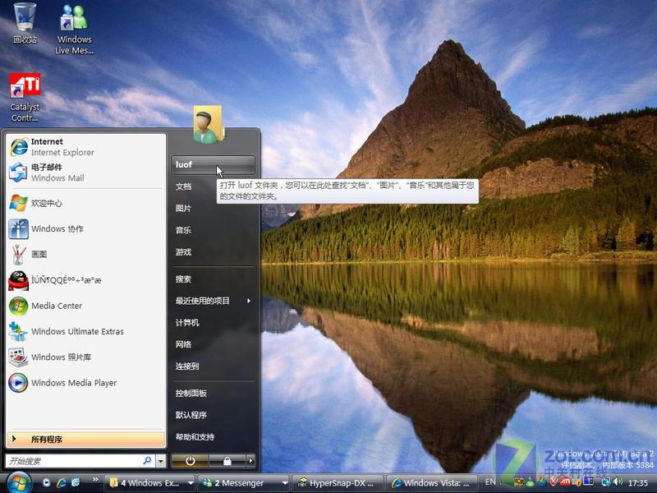Image resolution: width=657 pixels, height=493 pixels.
Task: Click the network tray icon
Action: [606, 482]
